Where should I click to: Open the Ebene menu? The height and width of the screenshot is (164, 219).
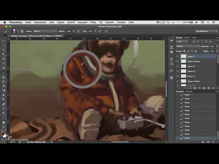[x=61, y=22]
